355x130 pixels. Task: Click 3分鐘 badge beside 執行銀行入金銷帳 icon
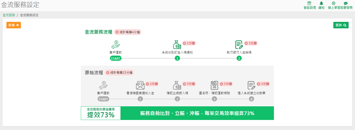click(251, 43)
